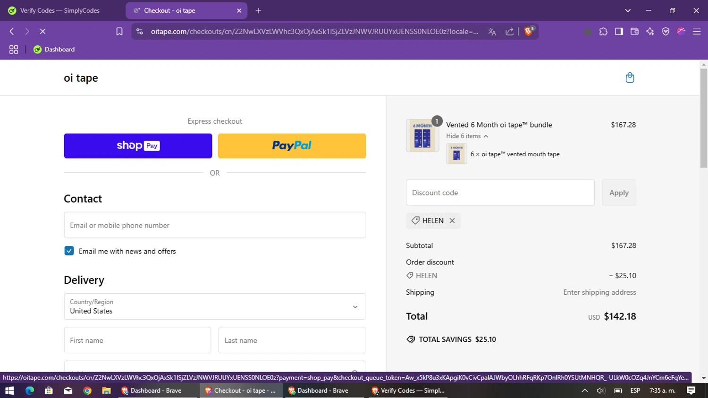The width and height of the screenshot is (708, 398).
Task: Open Microsoft Store from the taskbar
Action: (49, 390)
